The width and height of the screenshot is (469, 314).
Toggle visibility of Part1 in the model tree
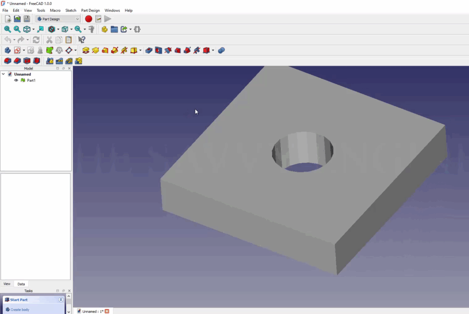pyautogui.click(x=16, y=80)
